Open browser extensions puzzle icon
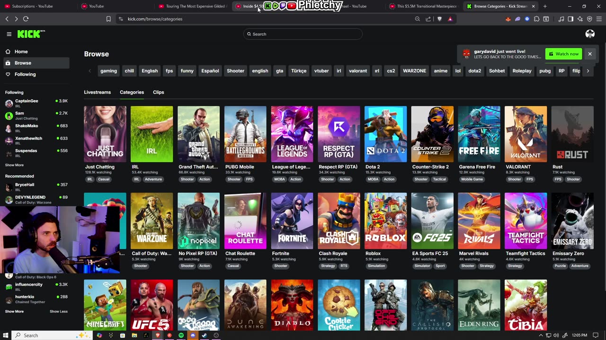This screenshot has height=340, width=606. pos(536,19)
